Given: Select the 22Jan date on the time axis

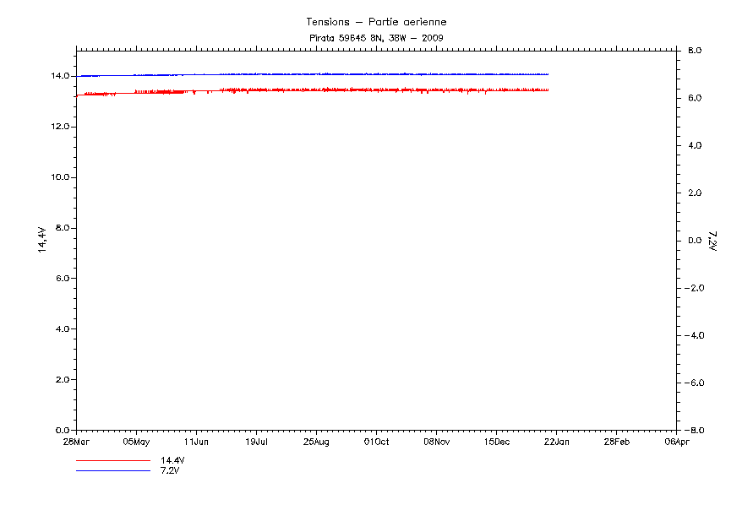Looking at the screenshot, I should 556,441.
